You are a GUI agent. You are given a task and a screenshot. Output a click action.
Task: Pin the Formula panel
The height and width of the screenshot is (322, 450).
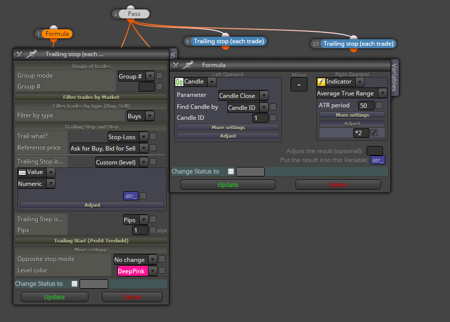188,65
